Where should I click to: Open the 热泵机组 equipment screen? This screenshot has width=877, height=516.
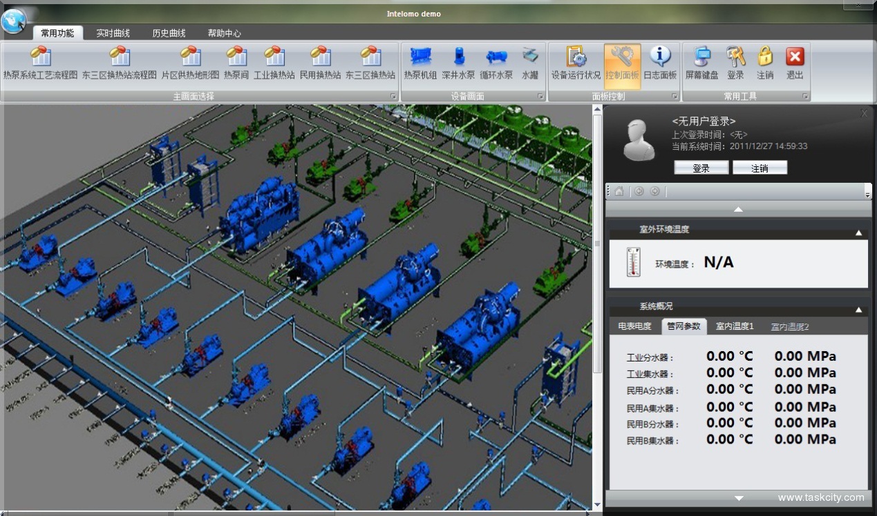click(420, 63)
